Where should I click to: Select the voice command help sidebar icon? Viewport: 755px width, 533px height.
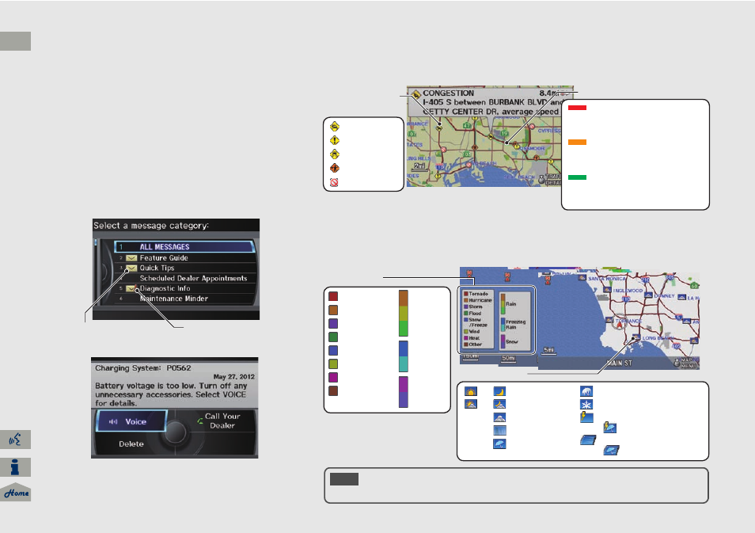[15, 440]
